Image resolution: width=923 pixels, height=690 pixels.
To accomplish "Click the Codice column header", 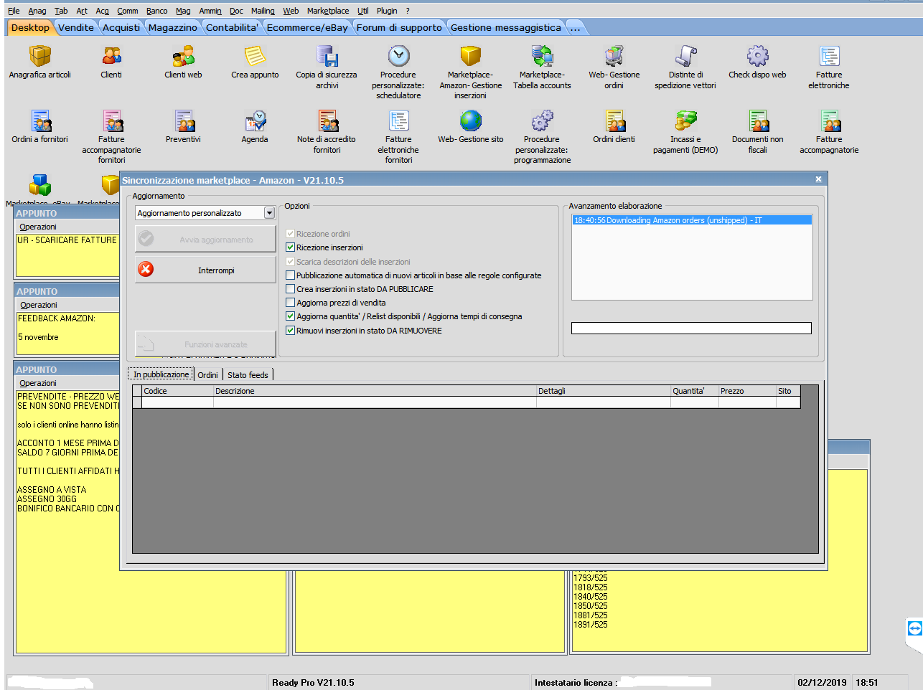I will point(178,391).
